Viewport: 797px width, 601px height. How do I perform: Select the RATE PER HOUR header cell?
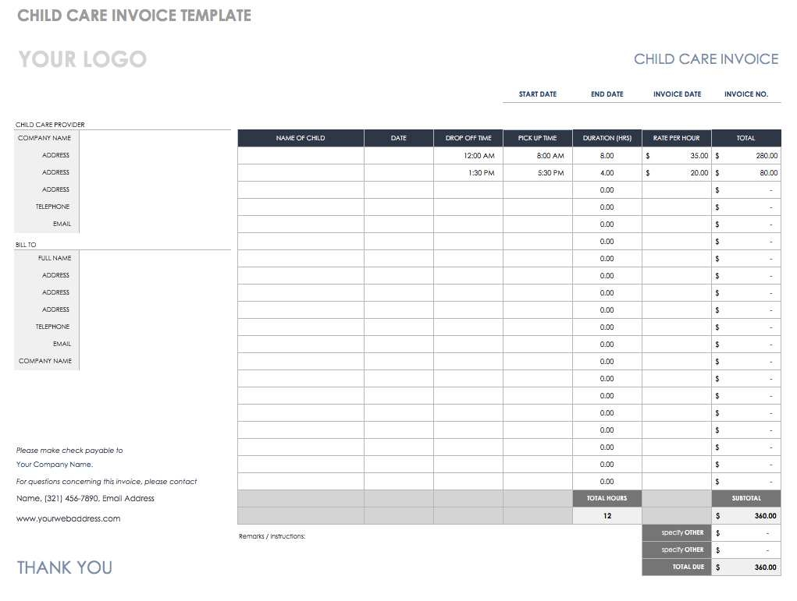[x=676, y=138]
